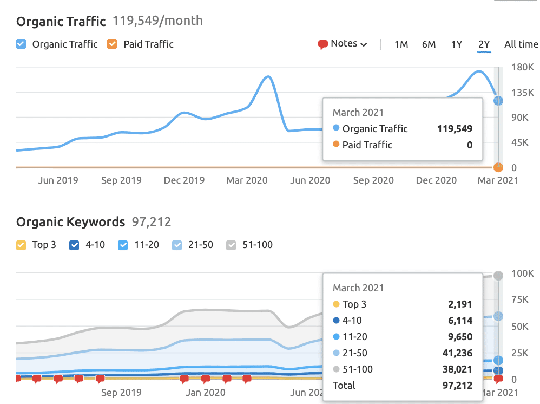Toggle the Paid Traffic checkbox
This screenshot has height=404, width=540.
pyautogui.click(x=112, y=44)
